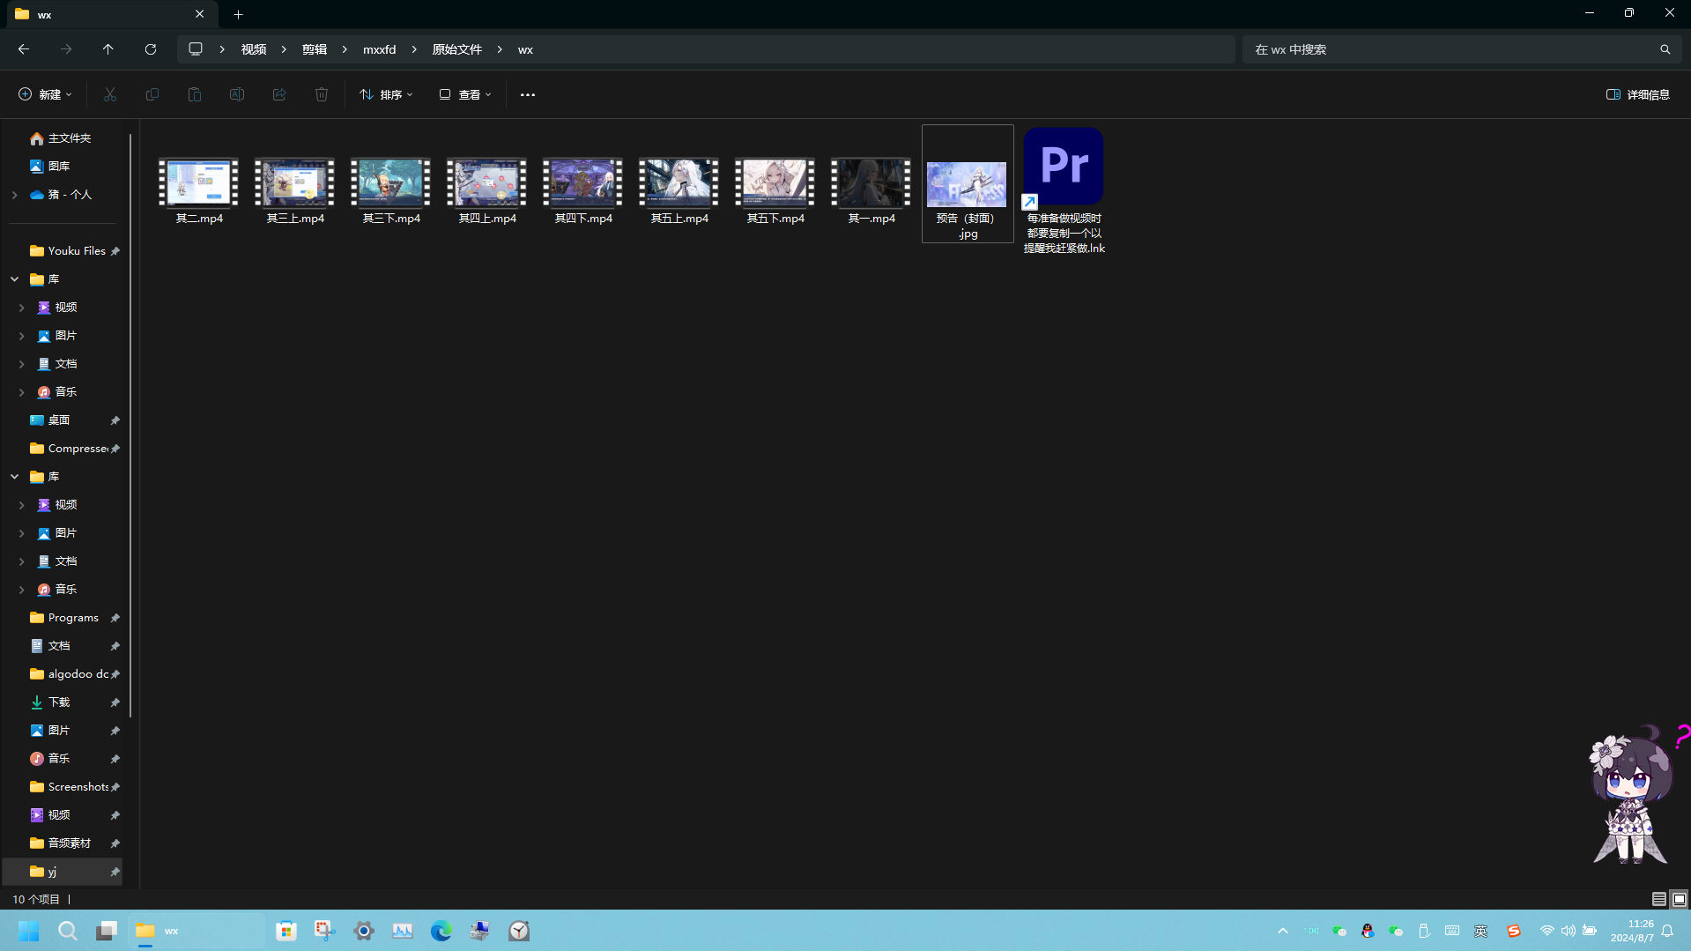The height and width of the screenshot is (951, 1691).
Task: Open breadcrumb chevron after 剪辑
Action: click(345, 49)
